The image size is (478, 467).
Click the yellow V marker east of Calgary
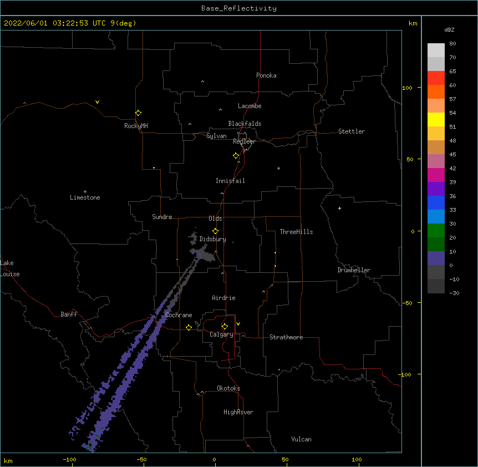click(238, 324)
